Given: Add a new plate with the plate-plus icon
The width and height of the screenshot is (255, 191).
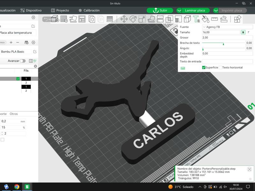Looking at the screenshot, I should point(63,18).
